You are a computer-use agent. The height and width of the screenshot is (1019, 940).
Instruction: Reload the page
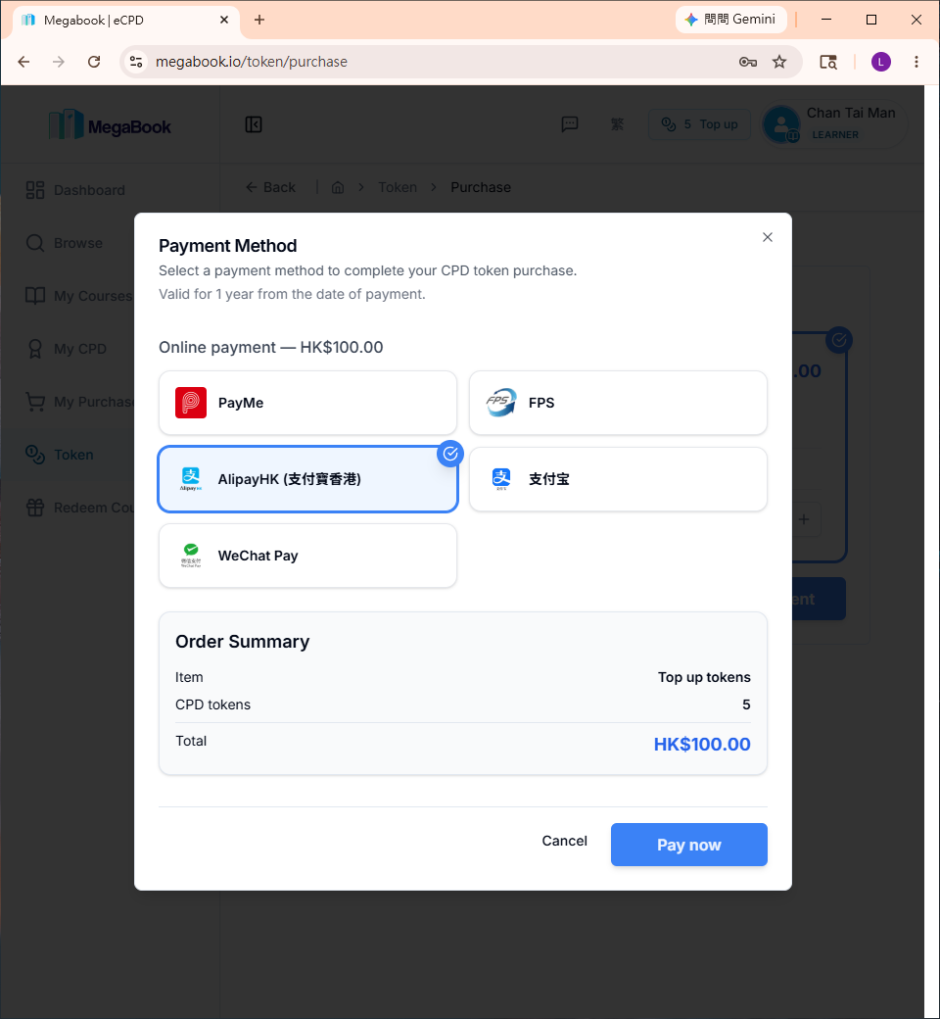click(x=94, y=62)
